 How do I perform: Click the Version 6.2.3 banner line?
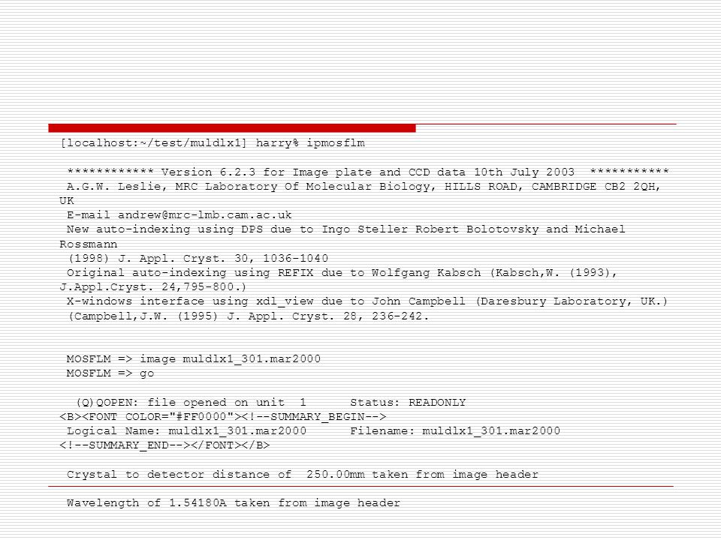(368, 172)
